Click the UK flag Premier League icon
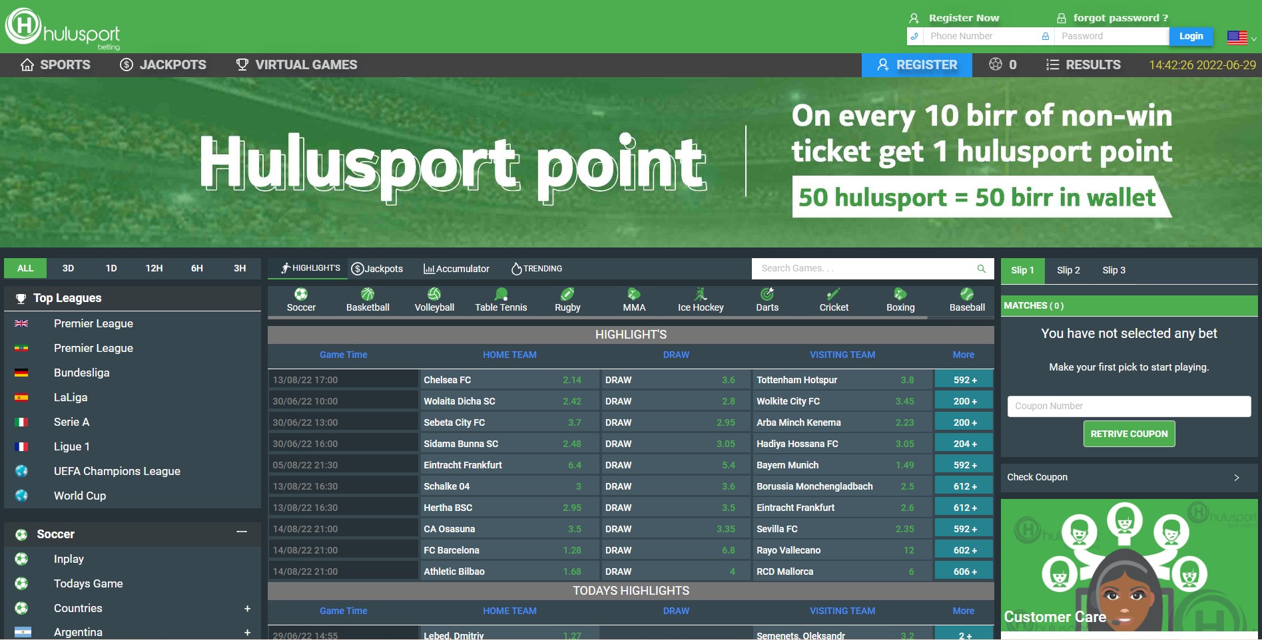 [x=21, y=323]
